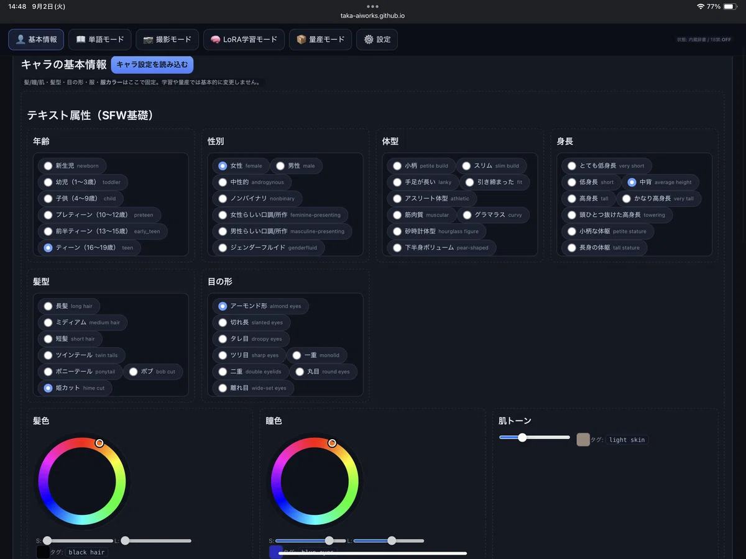746x559 pixels.
Task: Choose feminine-presenting option
Action: point(280,215)
